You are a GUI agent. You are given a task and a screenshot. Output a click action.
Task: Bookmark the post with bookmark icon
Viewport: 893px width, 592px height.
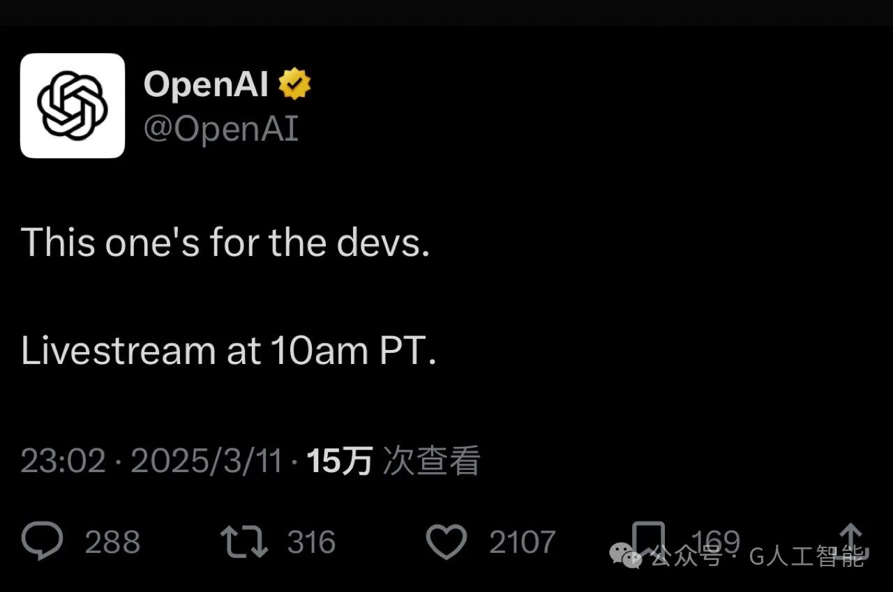(x=648, y=540)
